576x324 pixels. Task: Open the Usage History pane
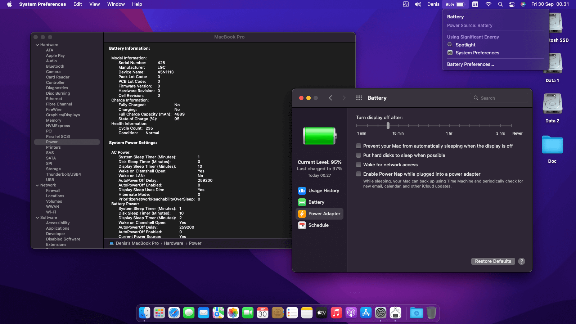point(319,191)
